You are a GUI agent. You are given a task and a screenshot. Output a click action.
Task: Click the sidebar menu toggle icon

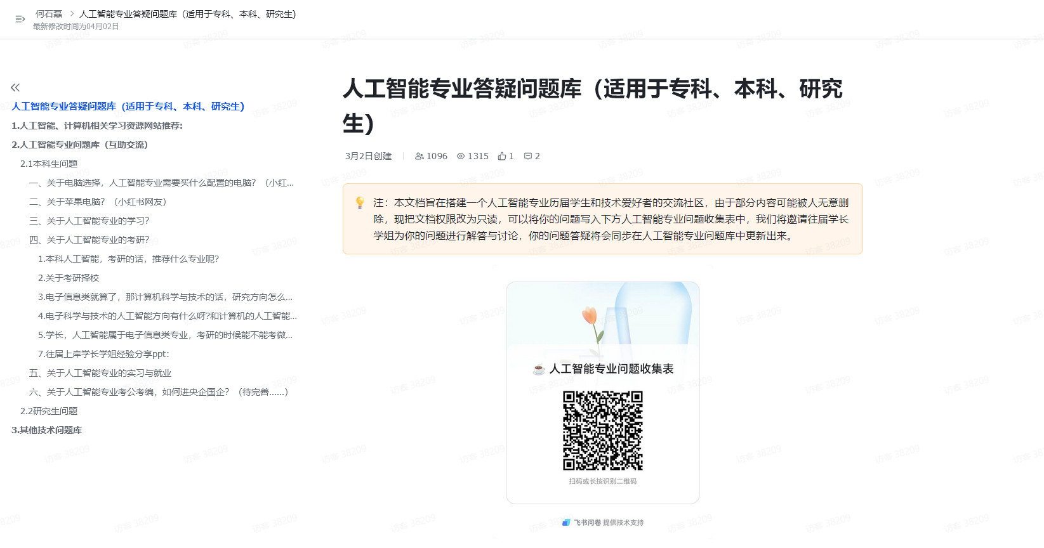tap(20, 19)
